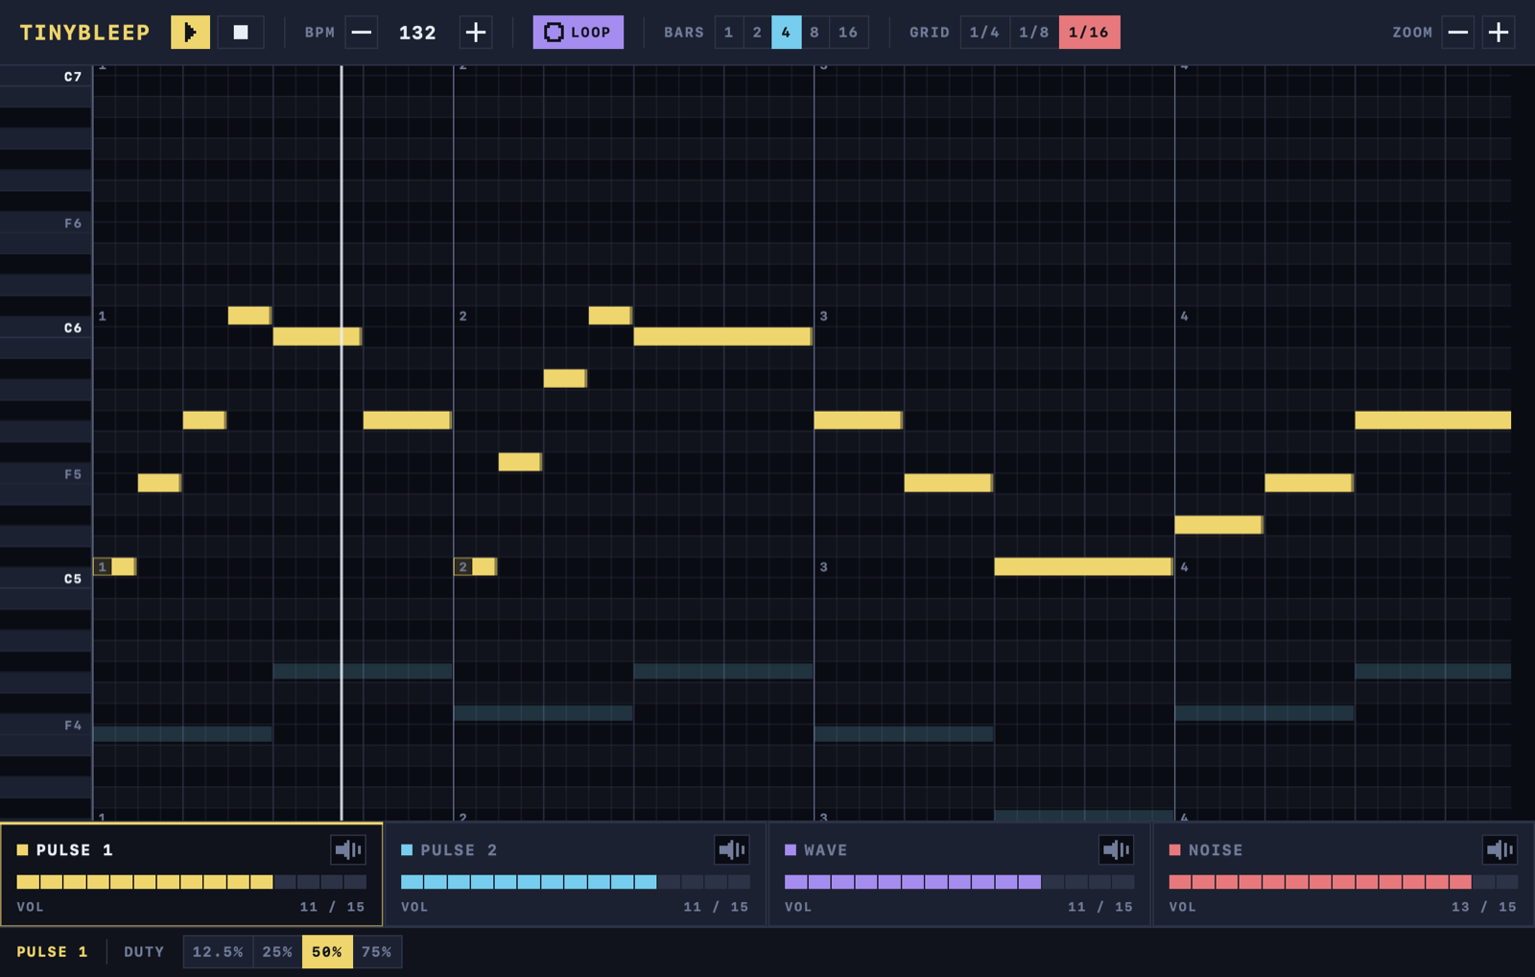Mute the Noise channel speaker
The image size is (1535, 977).
pyautogui.click(x=1500, y=849)
